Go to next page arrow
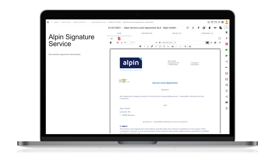 pos(125,43)
